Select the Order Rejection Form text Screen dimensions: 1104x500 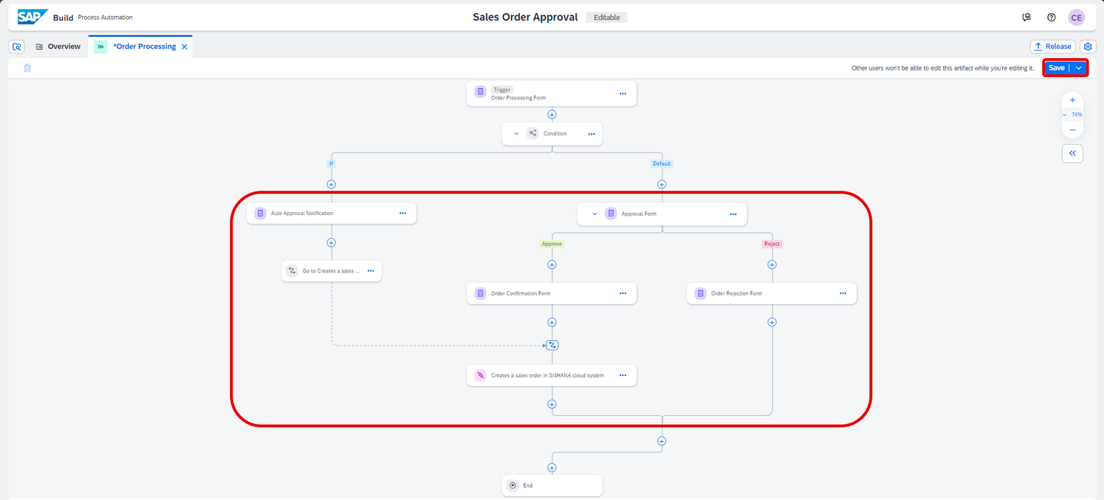(737, 293)
